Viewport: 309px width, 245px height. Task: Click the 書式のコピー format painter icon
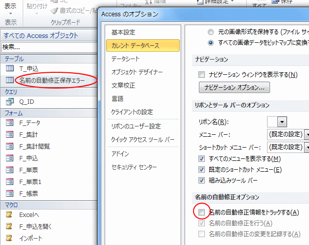[x=54, y=11]
